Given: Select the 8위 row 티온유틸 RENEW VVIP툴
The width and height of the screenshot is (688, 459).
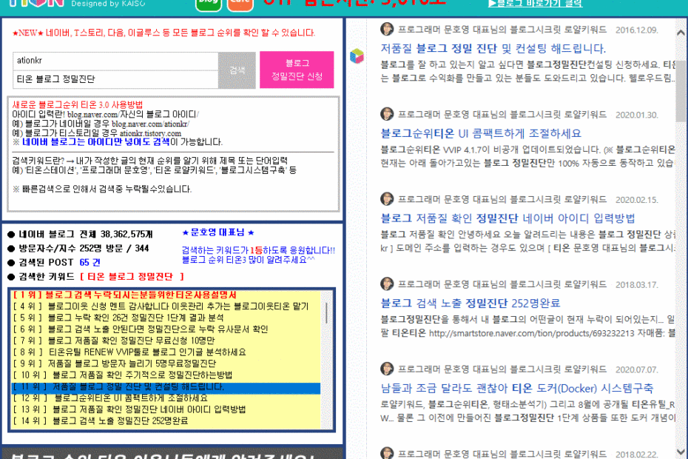Looking at the screenshot, I should click(x=166, y=352).
